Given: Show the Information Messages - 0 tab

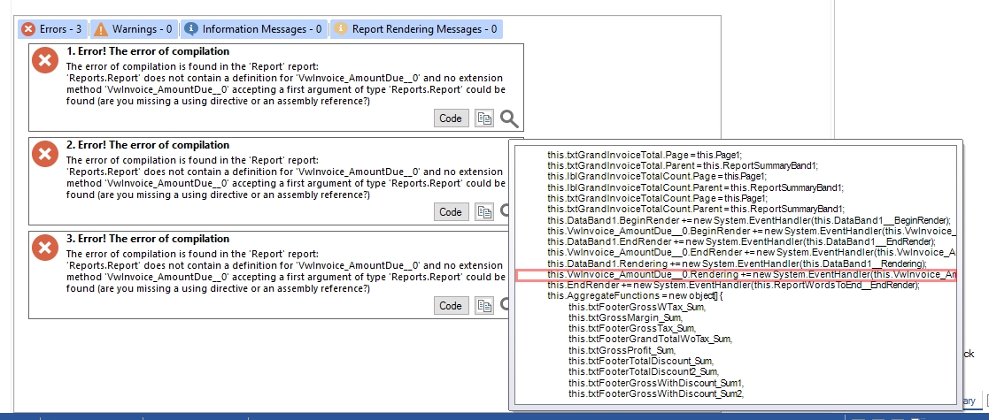Looking at the screenshot, I should click(253, 29).
